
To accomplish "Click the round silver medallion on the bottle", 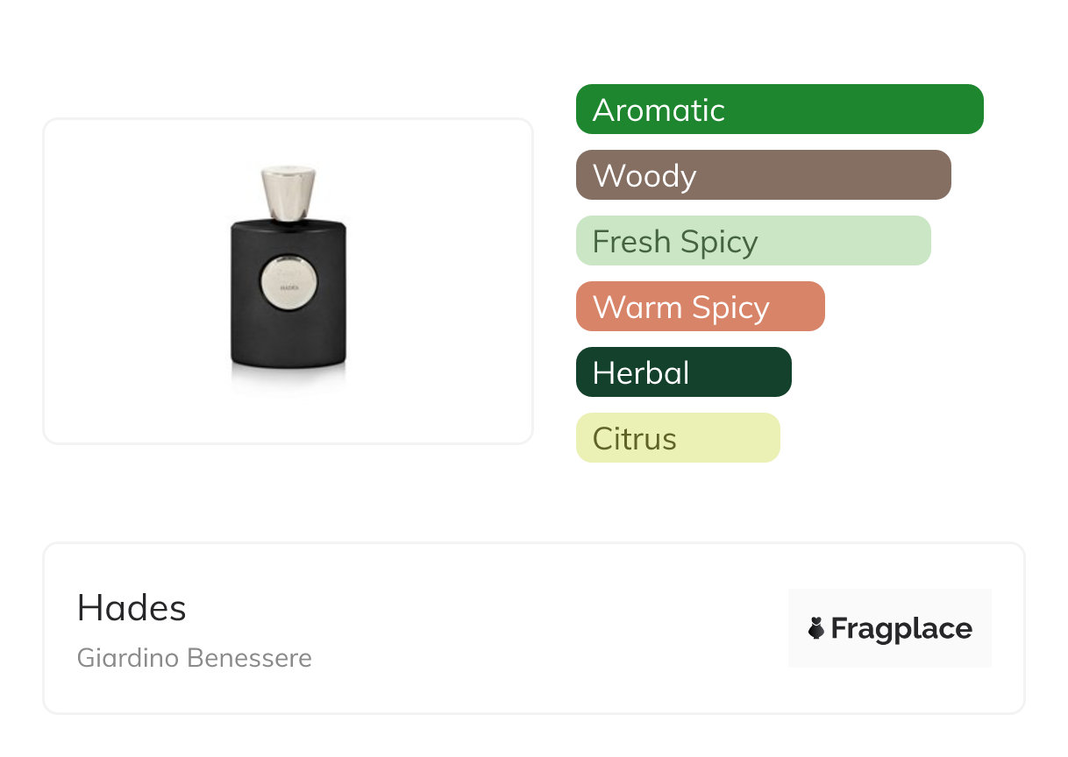I will (289, 280).
